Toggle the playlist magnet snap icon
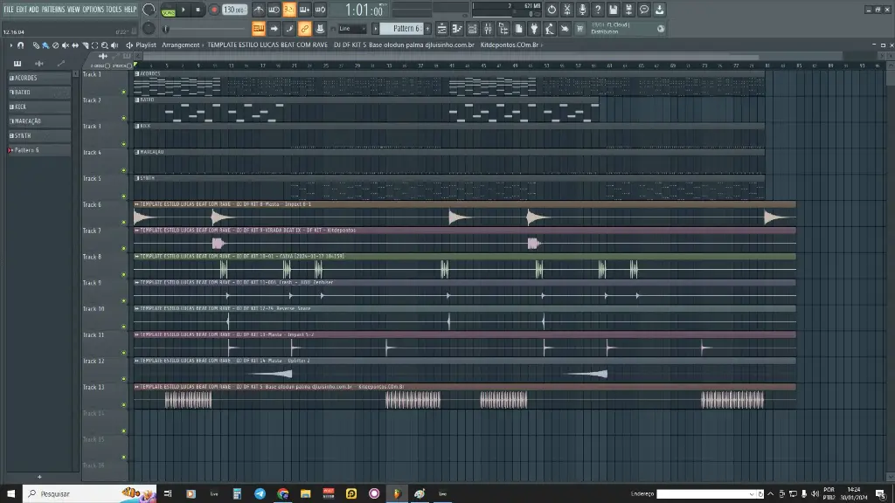Image resolution: width=895 pixels, height=503 pixels. (x=21, y=45)
